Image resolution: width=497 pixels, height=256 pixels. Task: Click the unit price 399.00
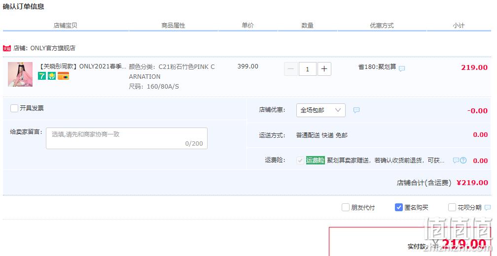248,66
